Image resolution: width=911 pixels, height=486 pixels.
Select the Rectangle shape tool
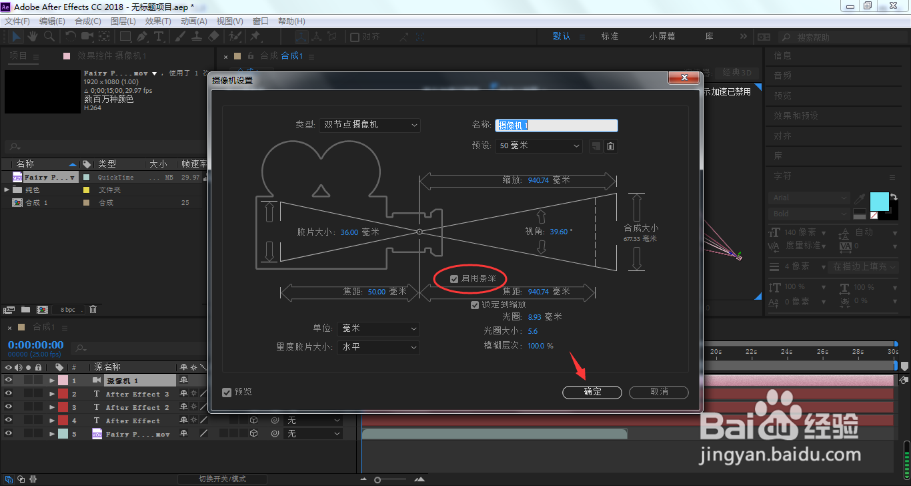click(126, 36)
